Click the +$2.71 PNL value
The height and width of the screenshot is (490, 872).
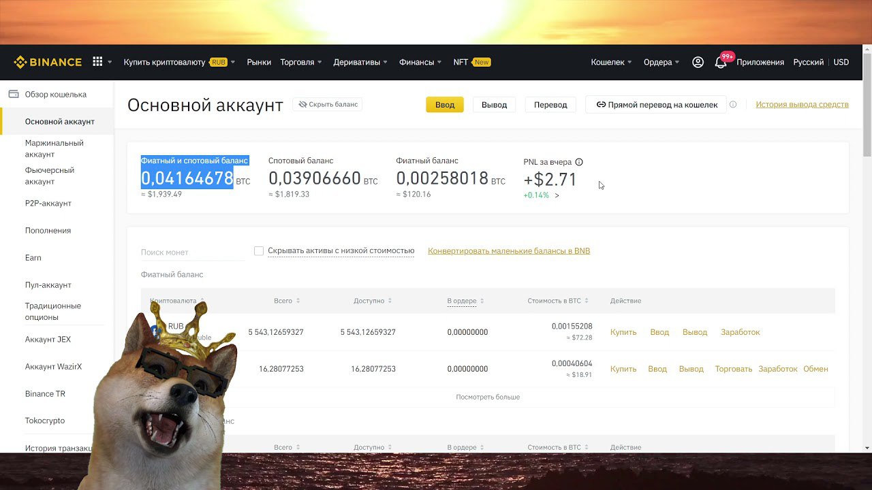[x=550, y=180]
